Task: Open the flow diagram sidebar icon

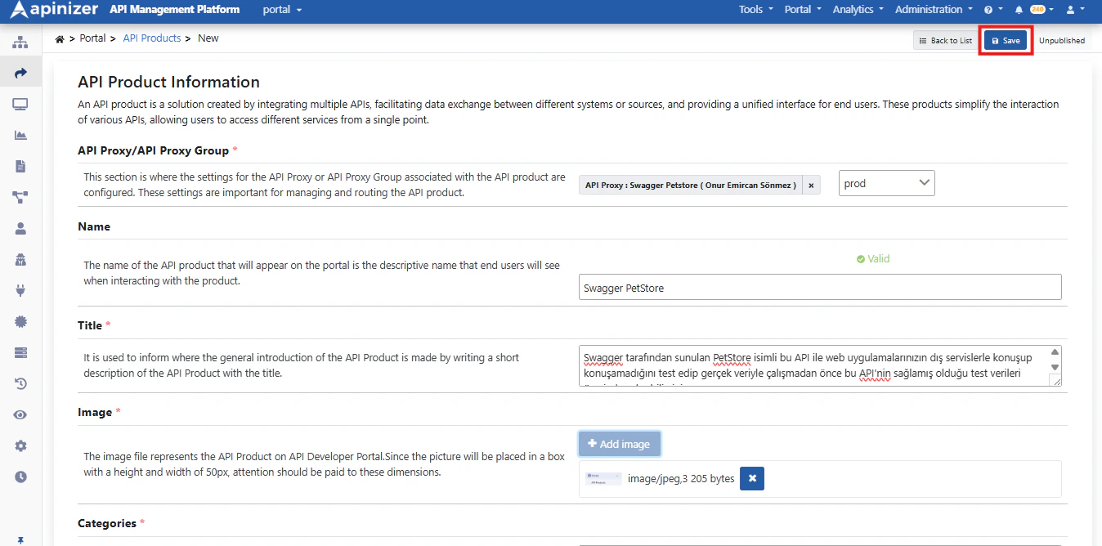Action: pyautogui.click(x=20, y=197)
